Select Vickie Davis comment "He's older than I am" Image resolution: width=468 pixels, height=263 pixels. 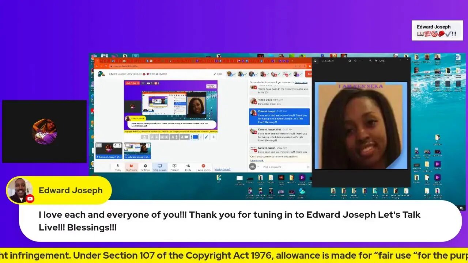279,102
